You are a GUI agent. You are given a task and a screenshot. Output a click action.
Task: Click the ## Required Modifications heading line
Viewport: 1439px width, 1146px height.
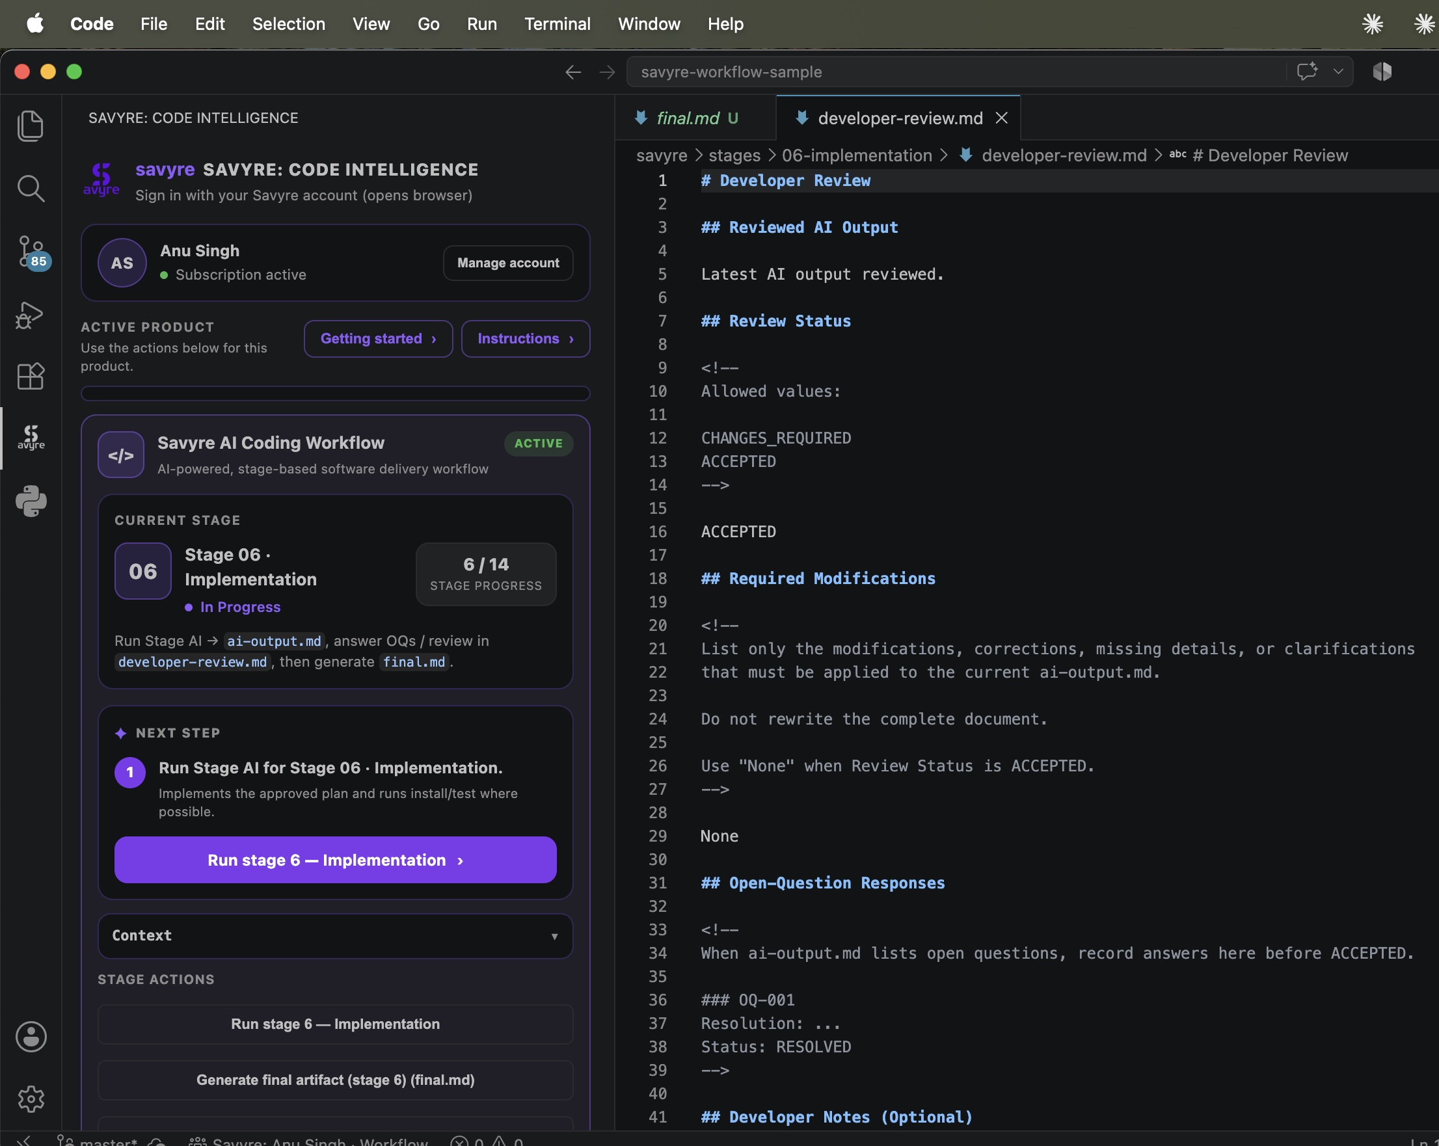coord(818,579)
